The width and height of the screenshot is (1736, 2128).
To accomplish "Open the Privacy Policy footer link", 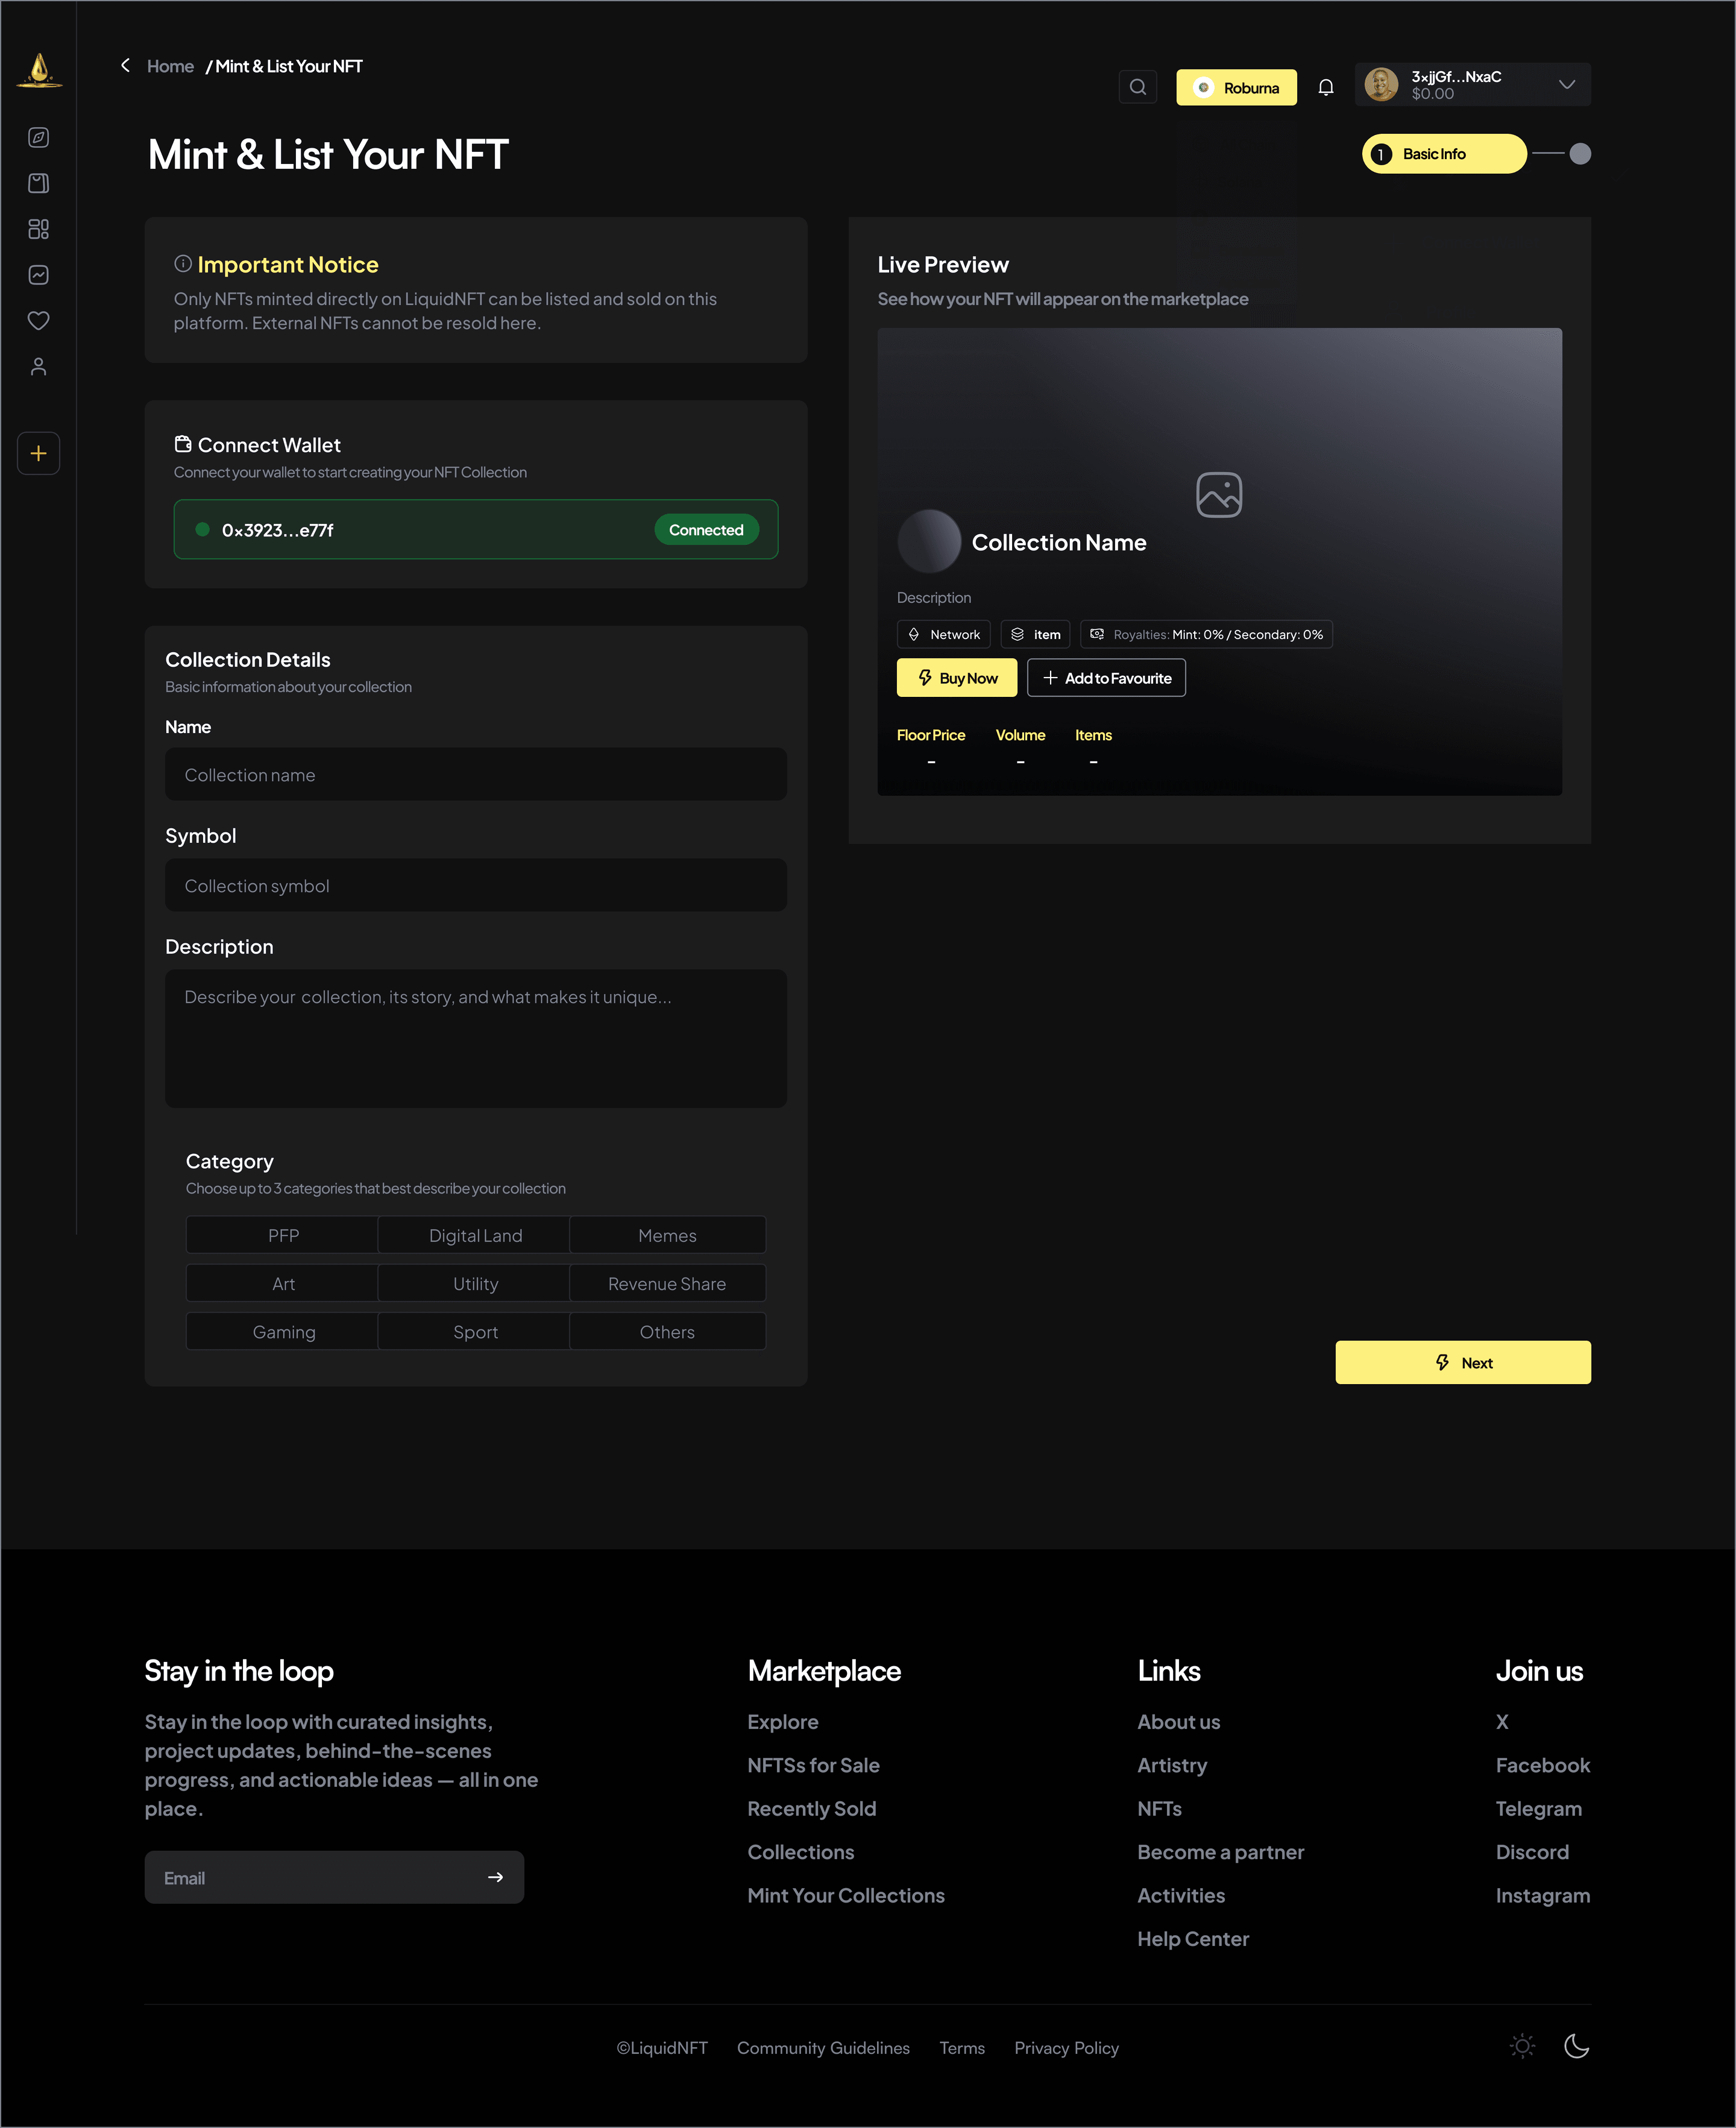I will [1066, 2047].
